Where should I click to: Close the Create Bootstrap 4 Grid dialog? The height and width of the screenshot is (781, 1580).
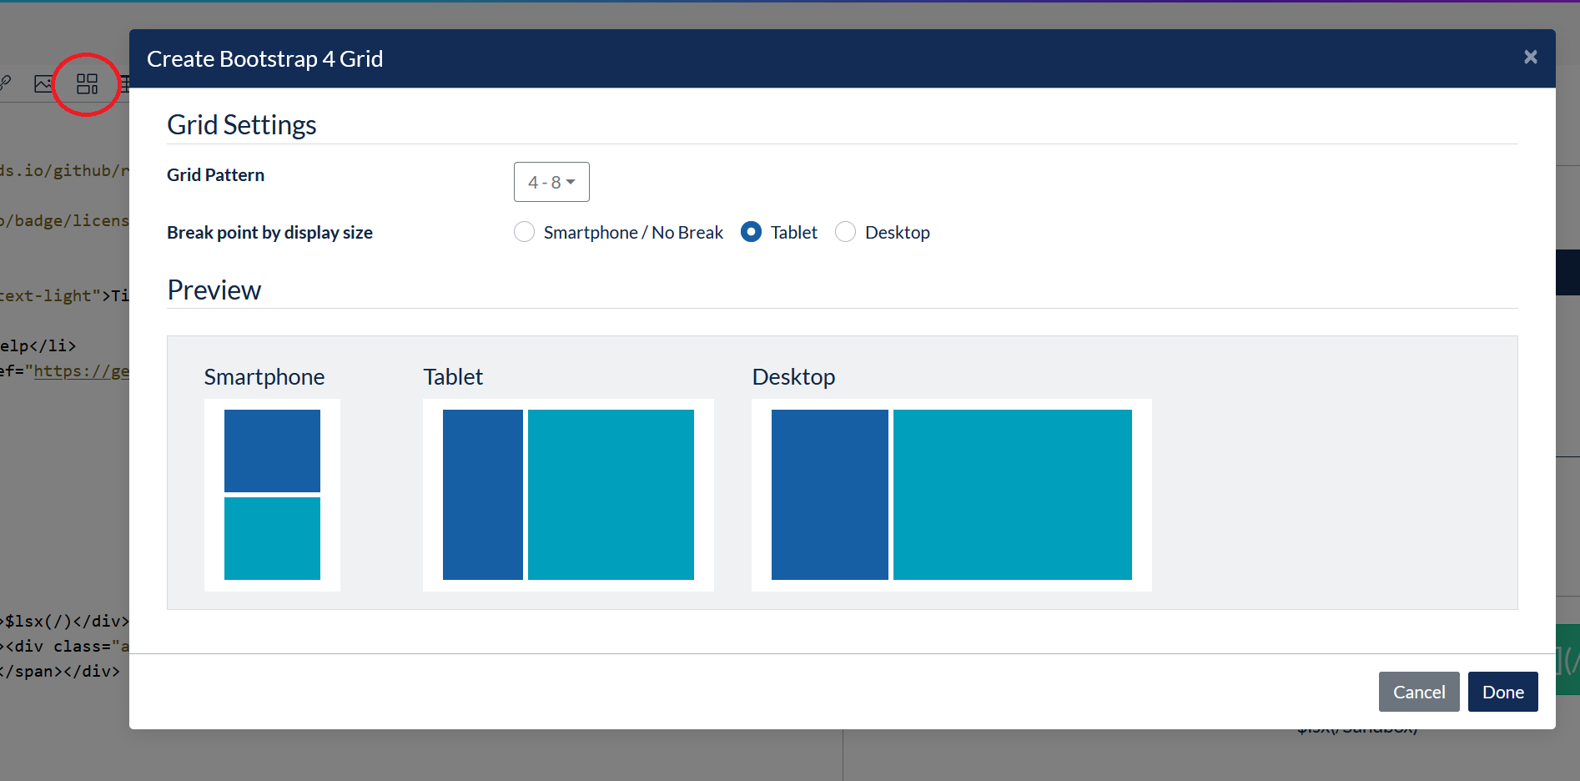(x=1530, y=57)
